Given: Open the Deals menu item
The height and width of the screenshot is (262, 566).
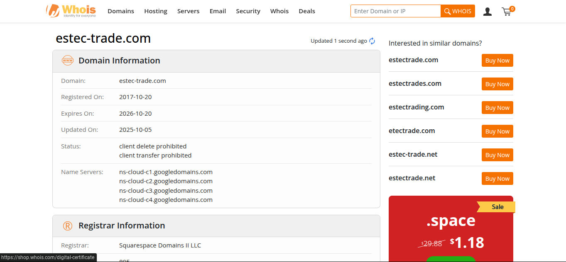Looking at the screenshot, I should (x=307, y=11).
